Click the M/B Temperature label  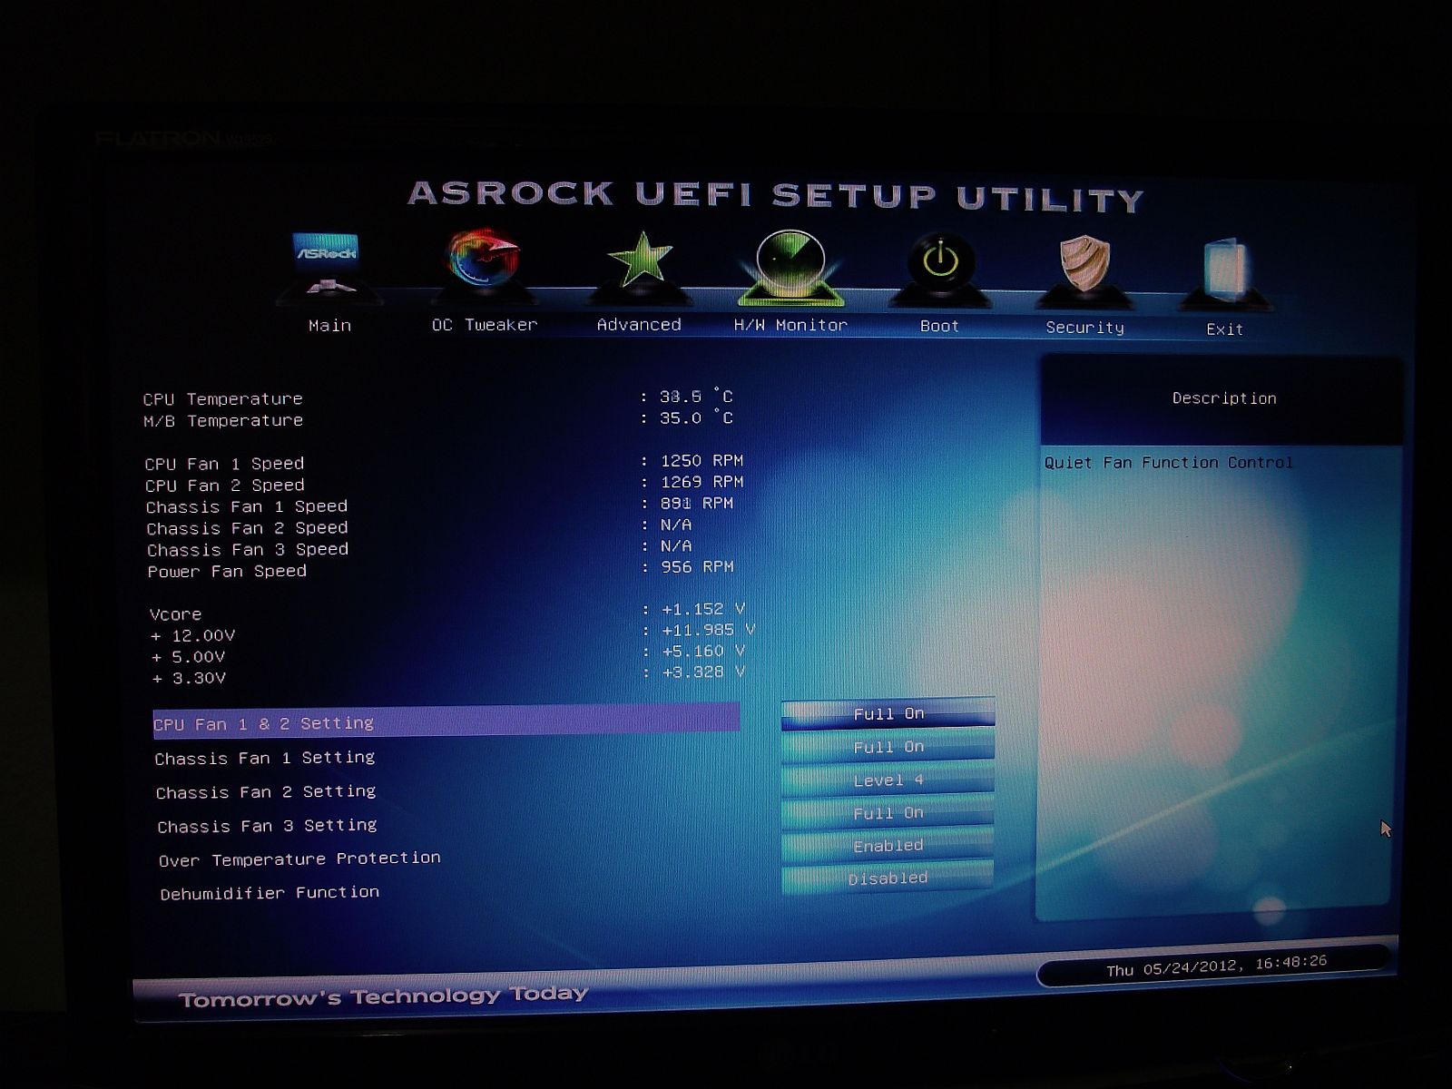(x=222, y=420)
